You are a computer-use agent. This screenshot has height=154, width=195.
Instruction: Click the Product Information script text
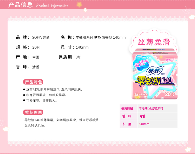52,6
